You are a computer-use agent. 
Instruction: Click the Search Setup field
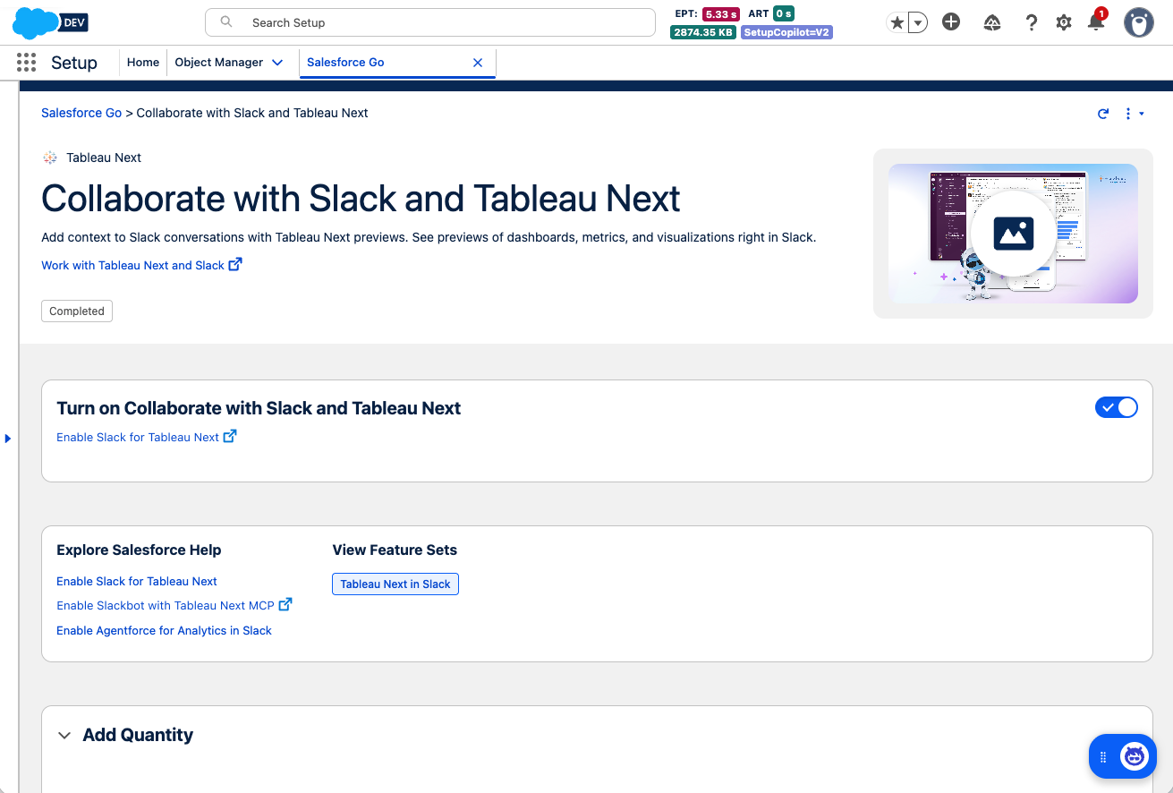click(x=430, y=23)
